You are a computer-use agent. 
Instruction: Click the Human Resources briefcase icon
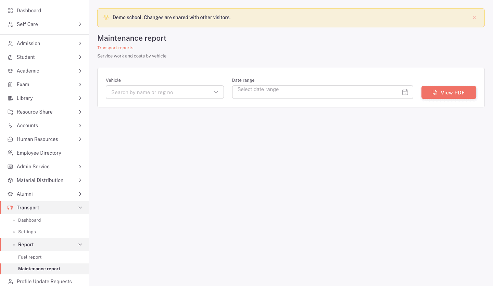click(10, 139)
